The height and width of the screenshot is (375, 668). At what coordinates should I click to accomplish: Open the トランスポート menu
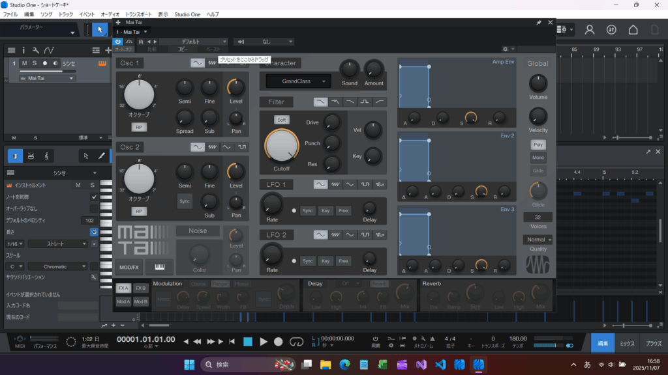coord(138,14)
